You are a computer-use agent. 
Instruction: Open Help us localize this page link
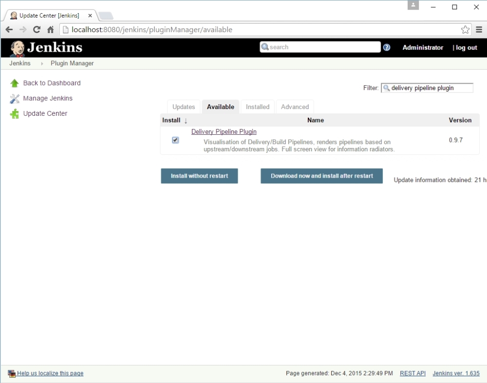coord(50,373)
